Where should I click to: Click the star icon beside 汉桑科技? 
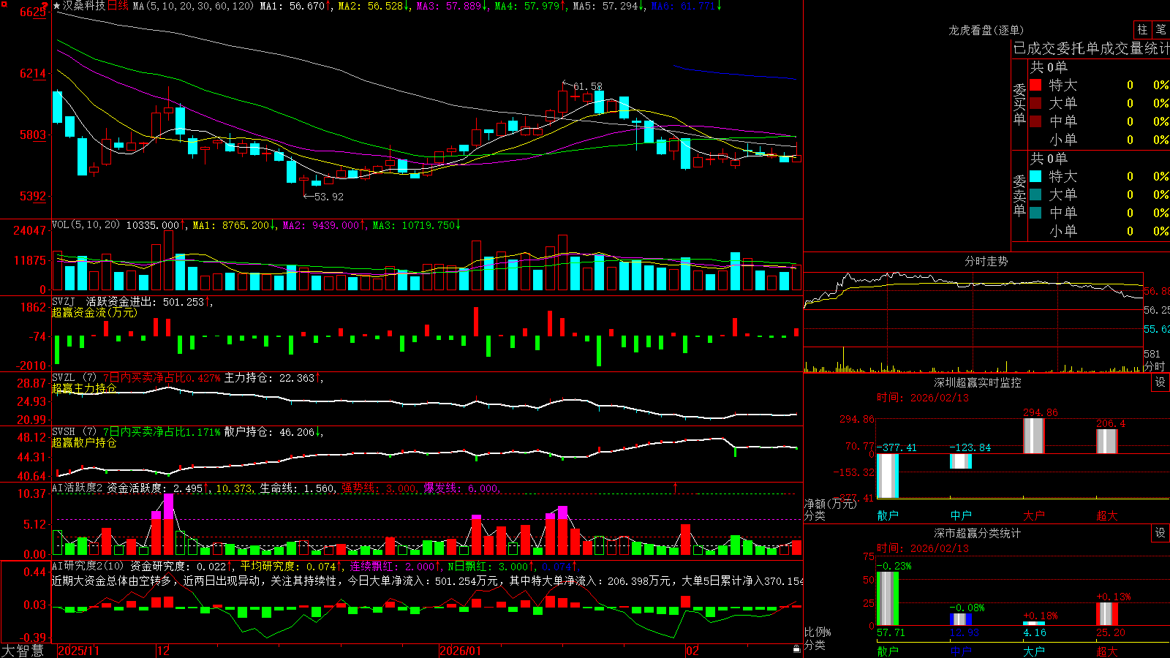(57, 6)
